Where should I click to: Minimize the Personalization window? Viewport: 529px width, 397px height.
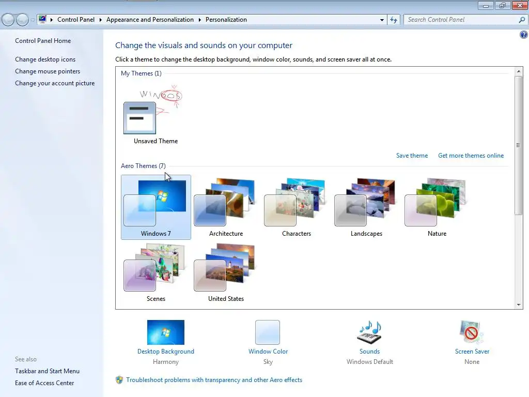(x=486, y=5)
